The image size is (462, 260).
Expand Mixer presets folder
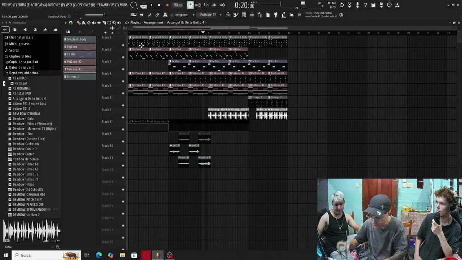pos(19,44)
